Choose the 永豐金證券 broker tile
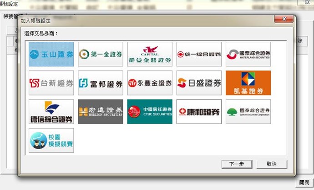 tap(150, 83)
